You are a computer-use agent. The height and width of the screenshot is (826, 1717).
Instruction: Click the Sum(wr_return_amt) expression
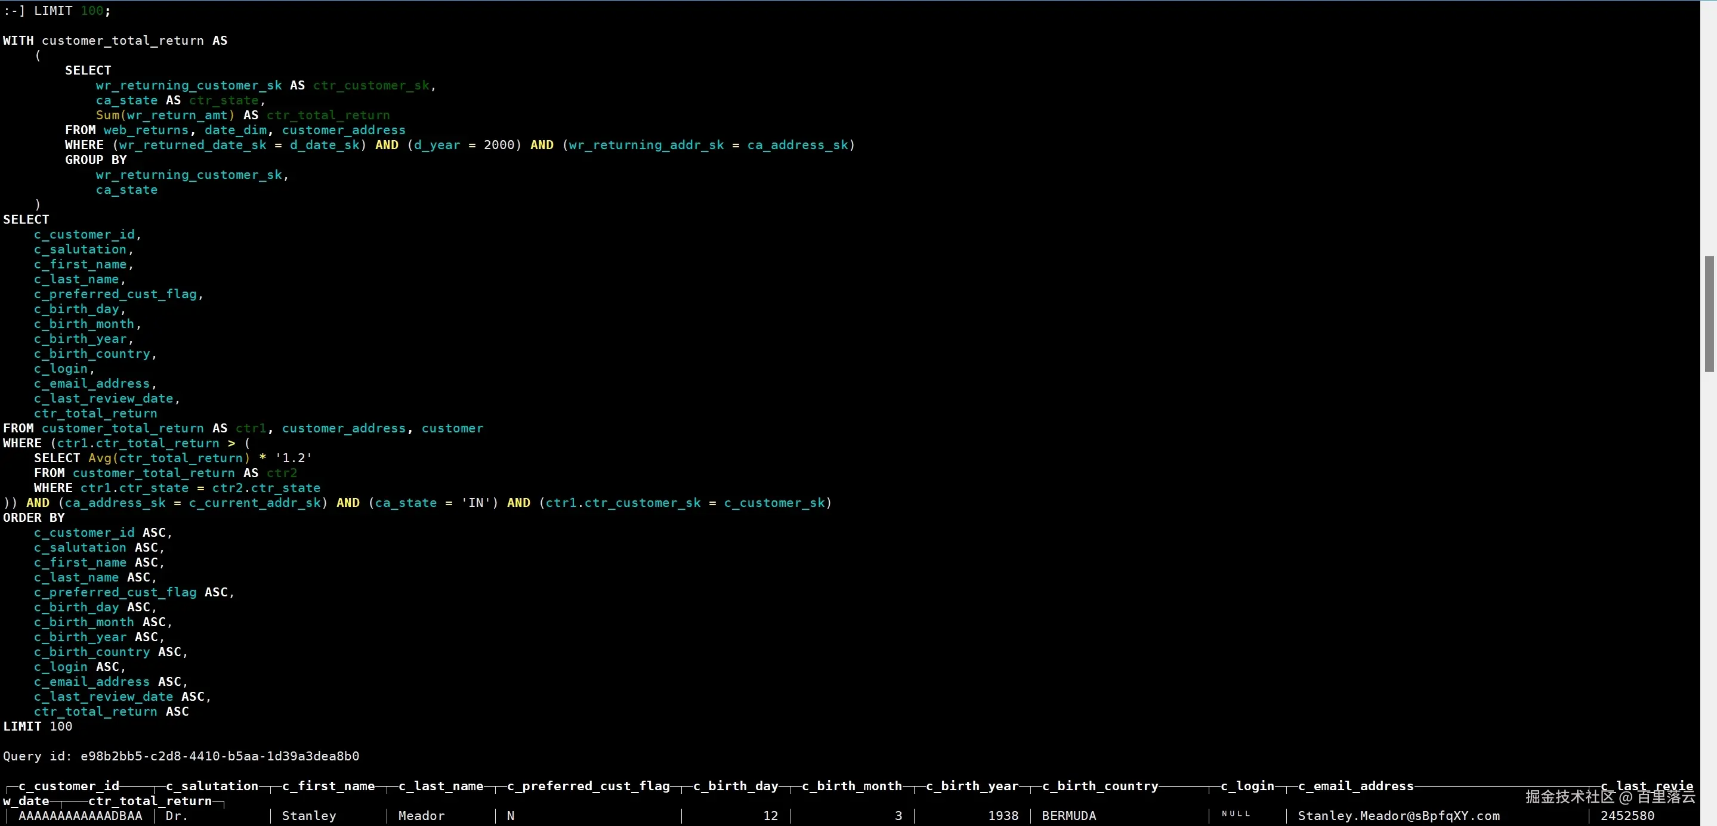[x=165, y=115]
